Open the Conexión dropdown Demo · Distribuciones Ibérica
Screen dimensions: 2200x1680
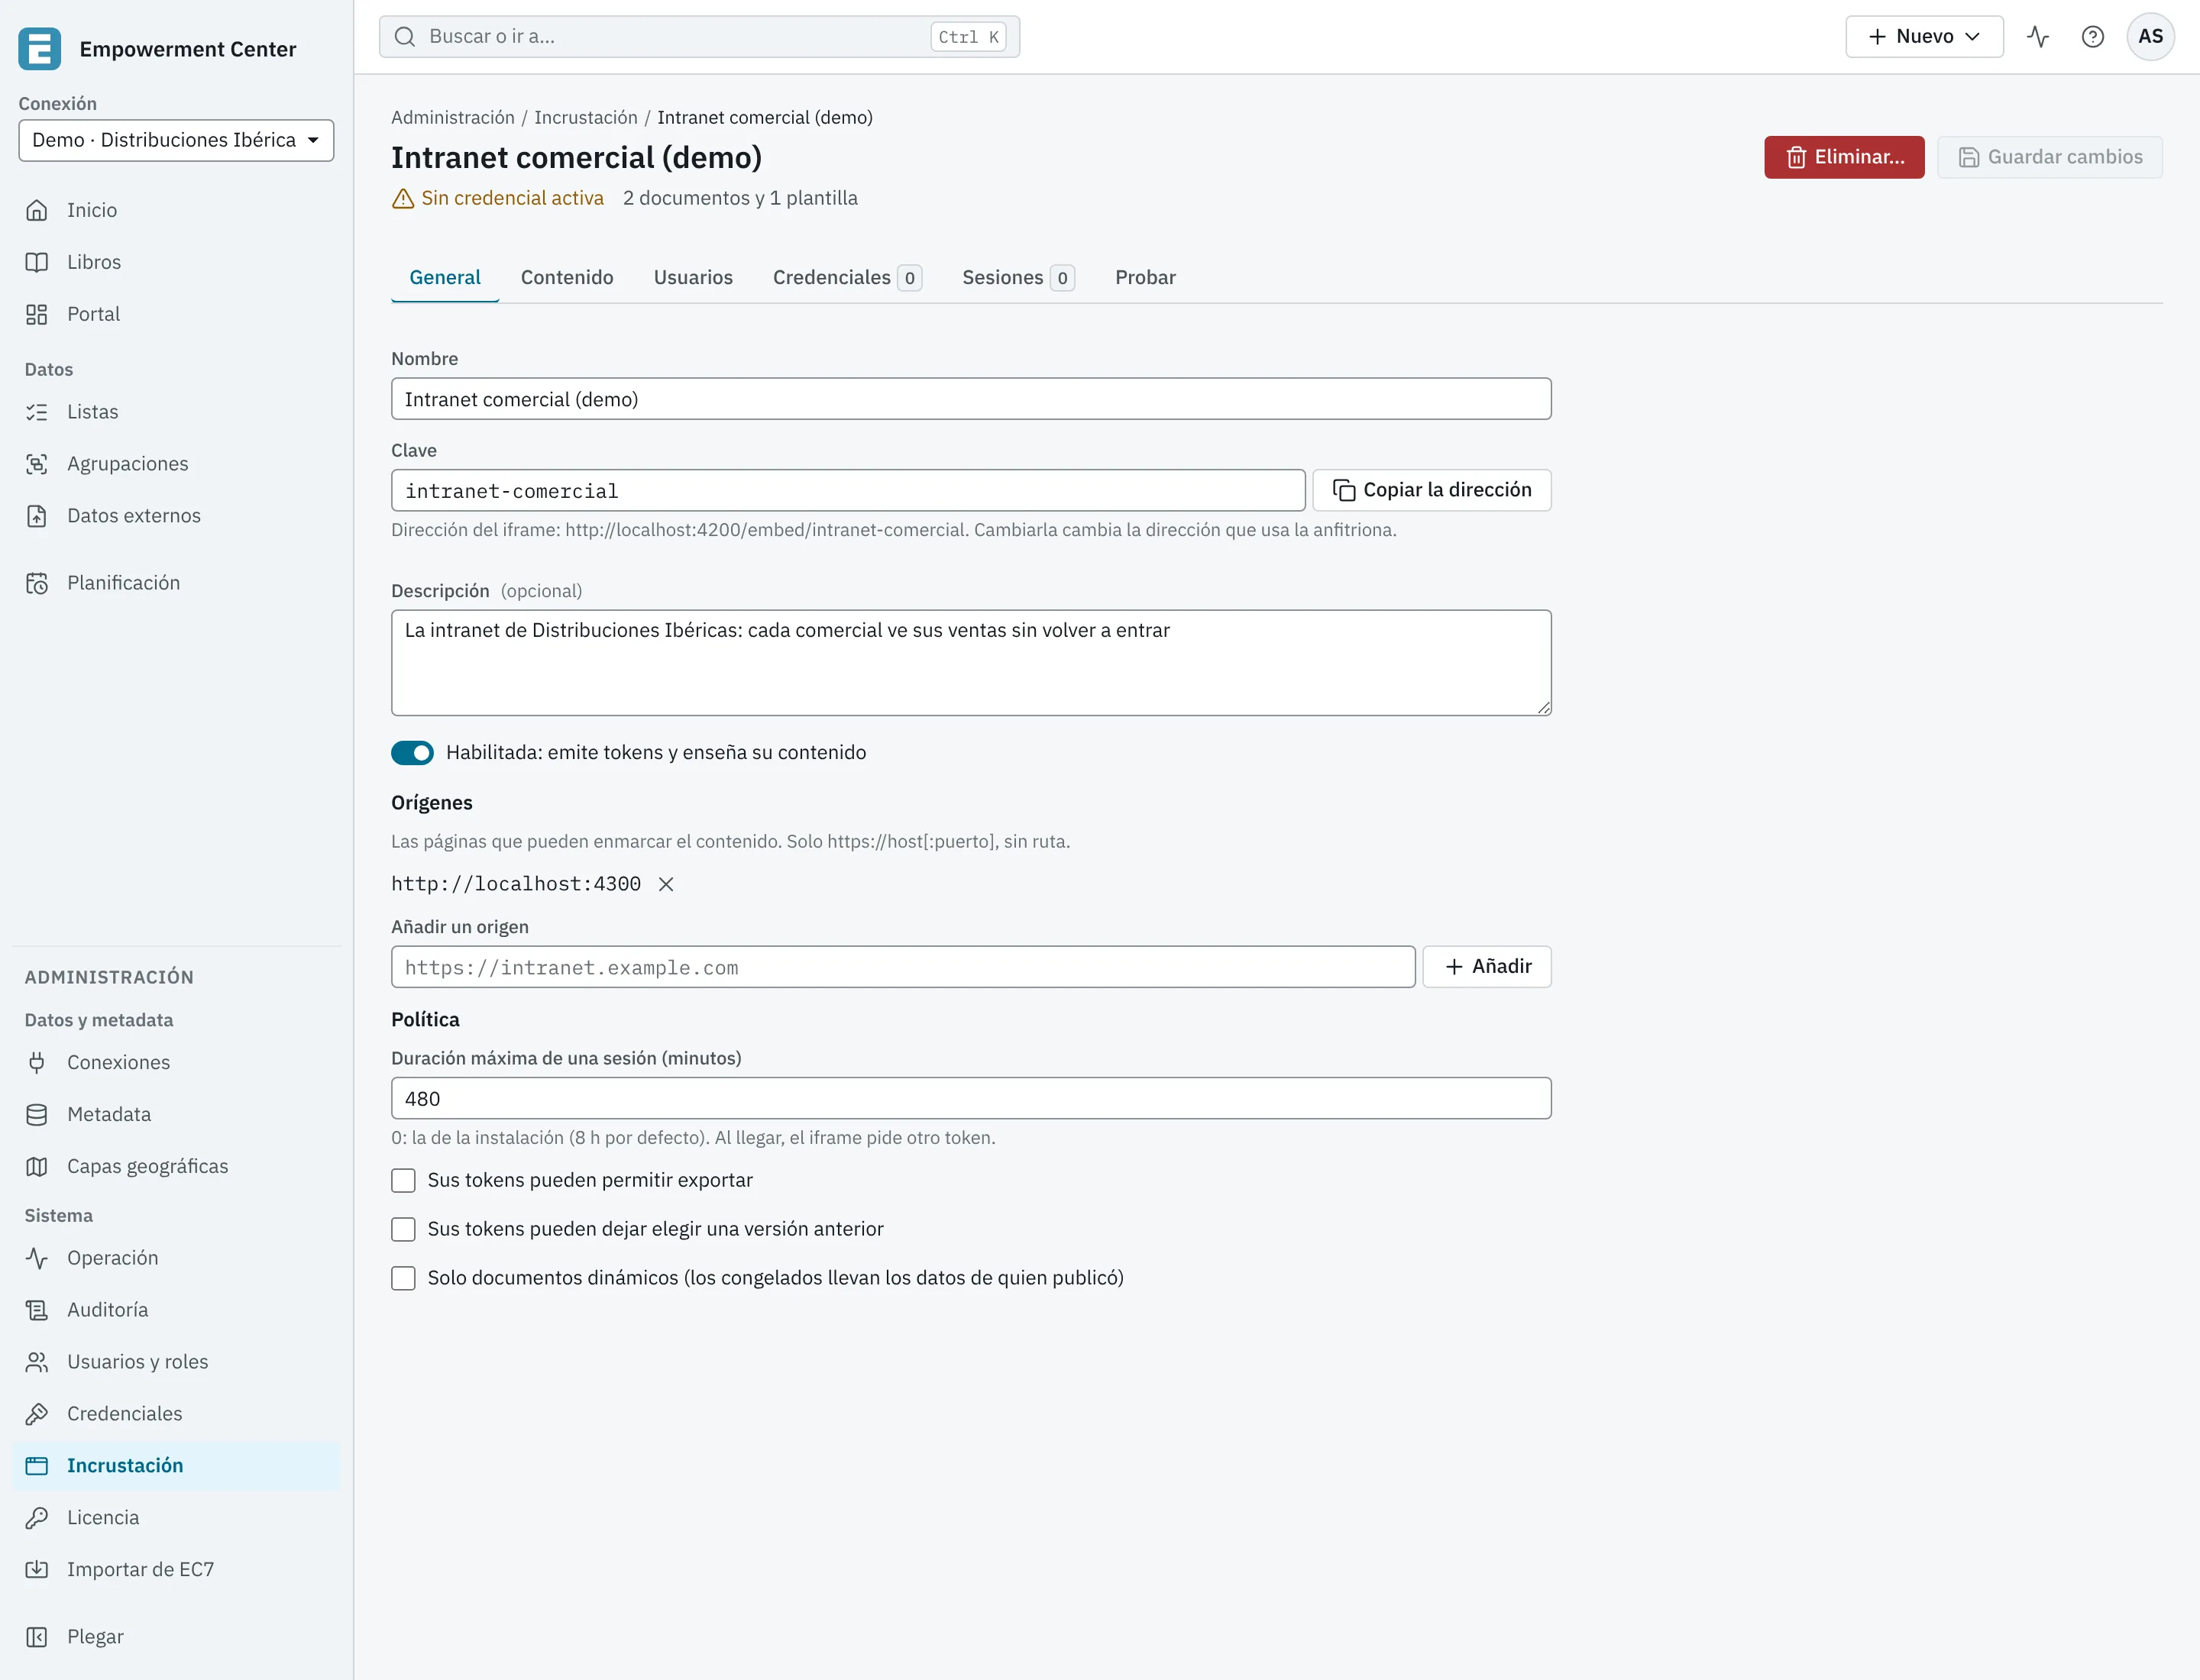pos(176,140)
